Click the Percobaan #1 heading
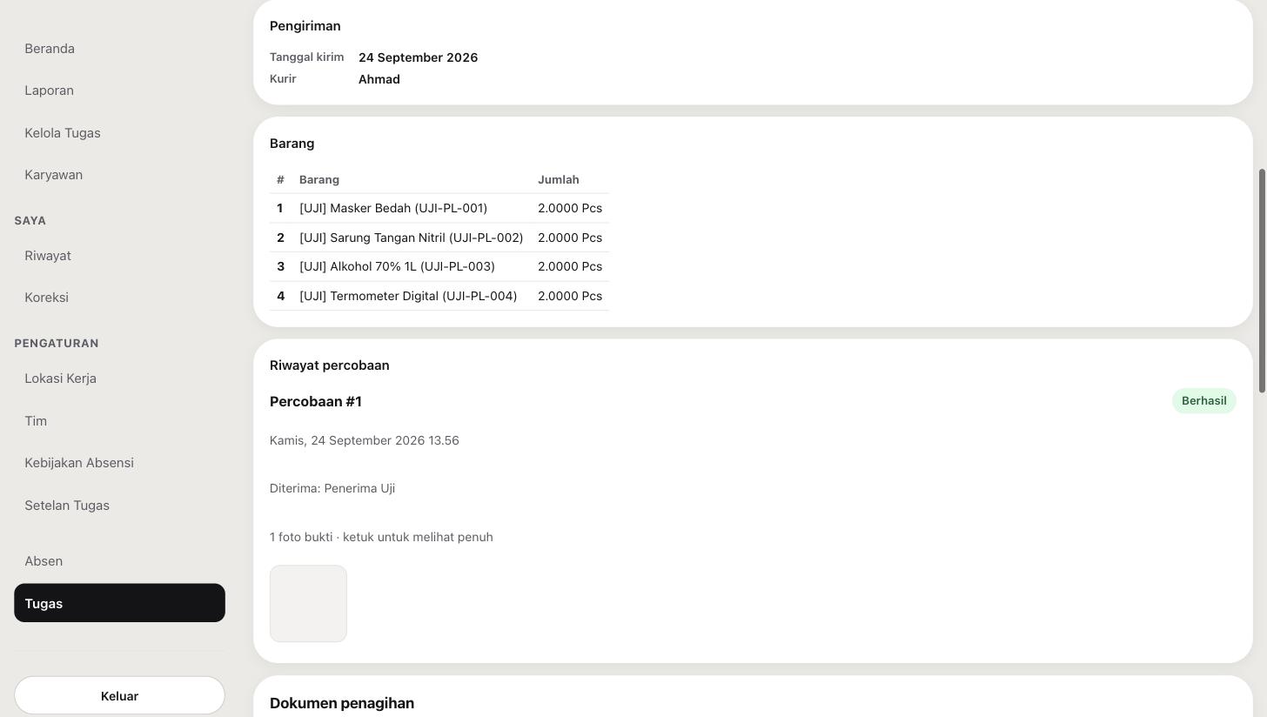Screen dimensions: 1267x717 click(x=316, y=401)
